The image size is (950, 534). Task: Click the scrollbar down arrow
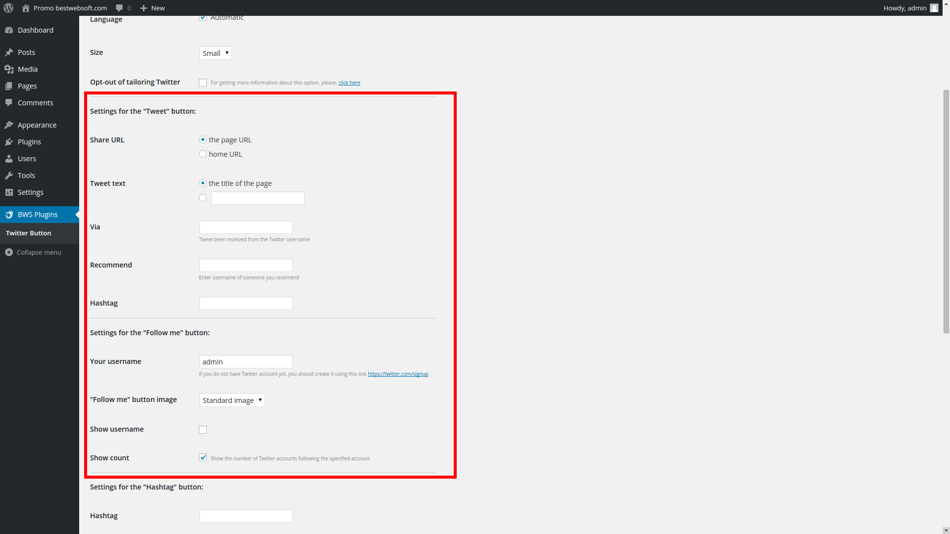[x=946, y=530]
